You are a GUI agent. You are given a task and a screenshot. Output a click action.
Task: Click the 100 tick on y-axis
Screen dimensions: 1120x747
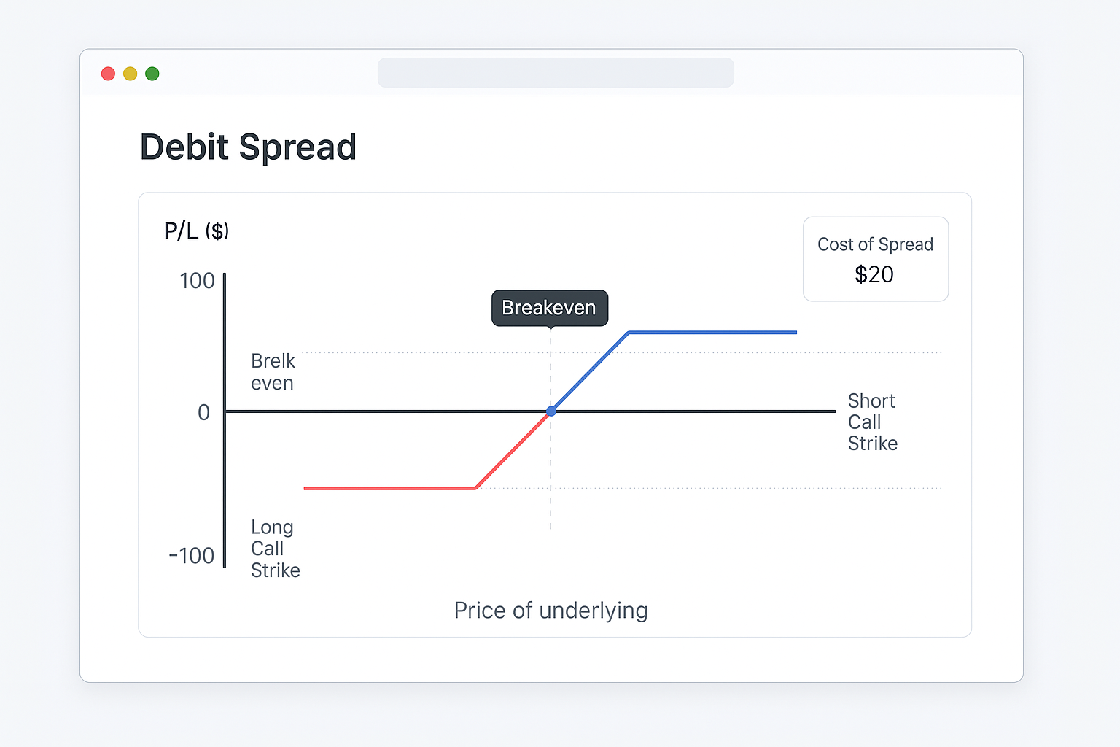coord(197,281)
